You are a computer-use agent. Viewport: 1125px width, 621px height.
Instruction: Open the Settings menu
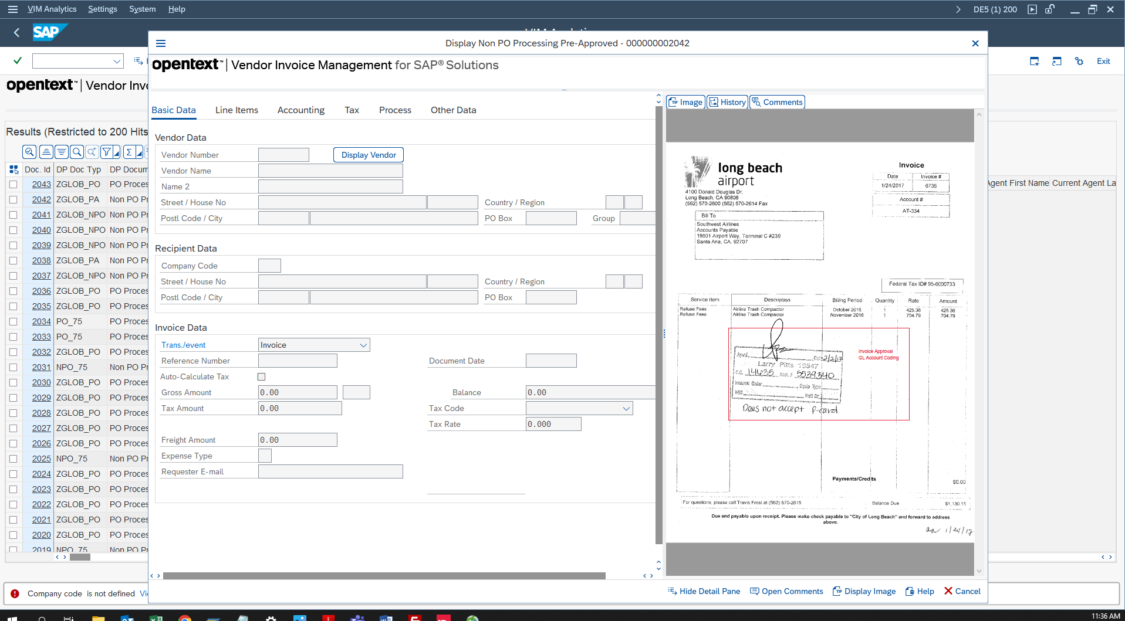(x=103, y=9)
